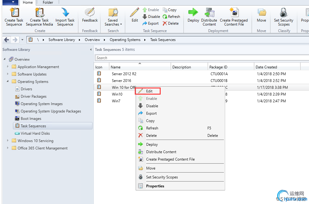Image resolution: width=309 pixels, height=204 pixels.
Task: Select Virtual Hard Disks node
Action: [32, 133]
